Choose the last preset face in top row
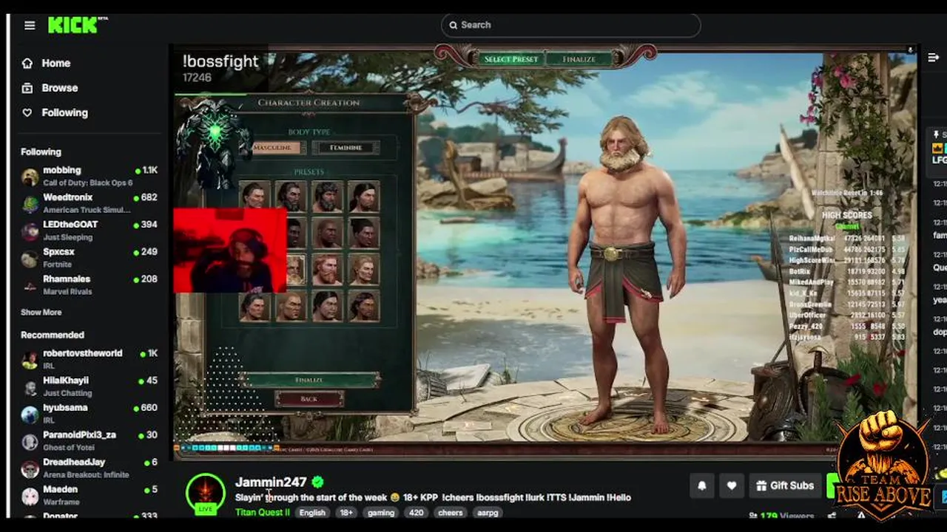The height and width of the screenshot is (532, 947). [363, 197]
